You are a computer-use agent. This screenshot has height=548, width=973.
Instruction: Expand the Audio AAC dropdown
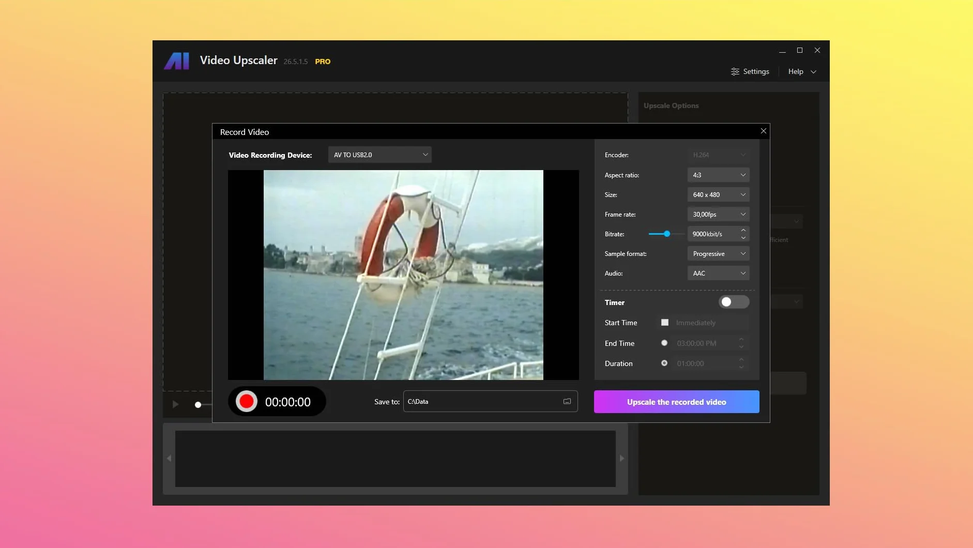pos(719,273)
